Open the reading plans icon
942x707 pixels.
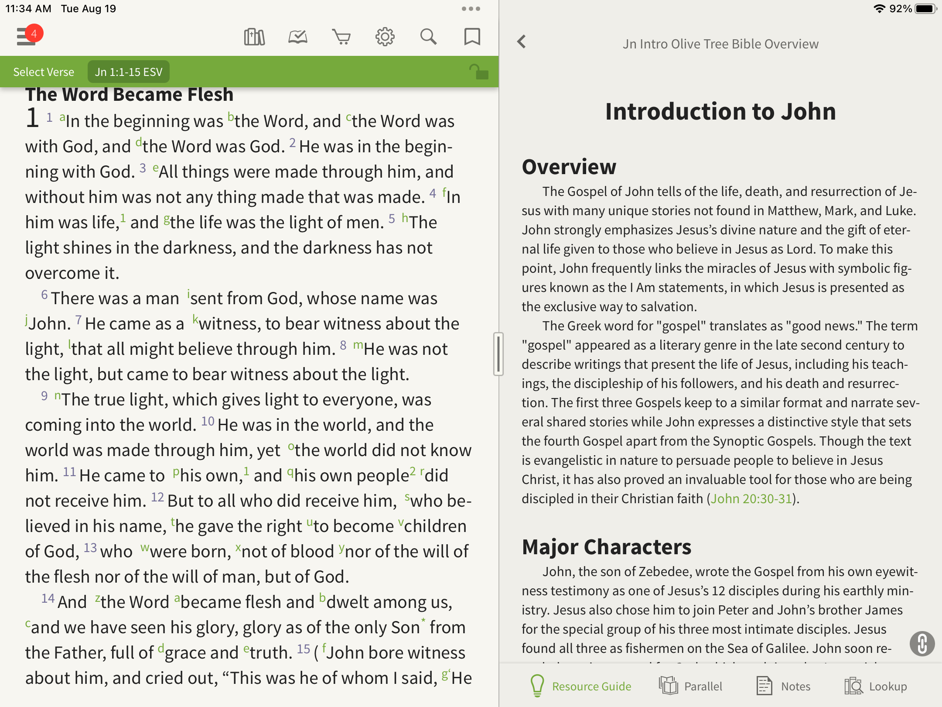pyautogui.click(x=298, y=37)
